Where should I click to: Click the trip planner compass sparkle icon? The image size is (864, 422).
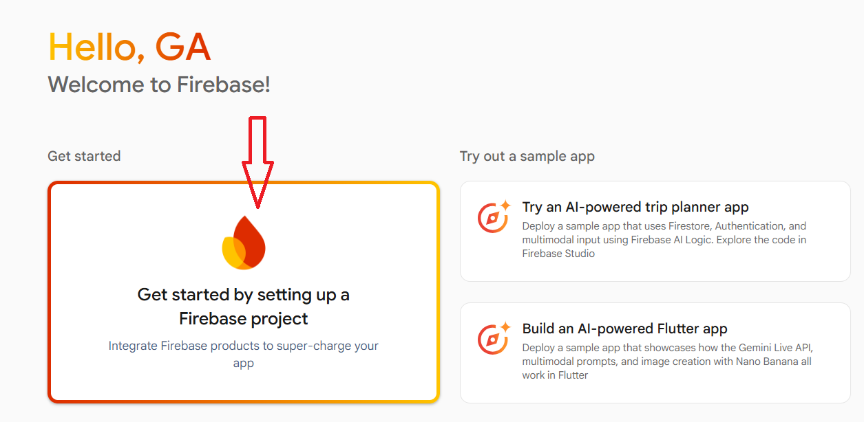click(x=494, y=216)
